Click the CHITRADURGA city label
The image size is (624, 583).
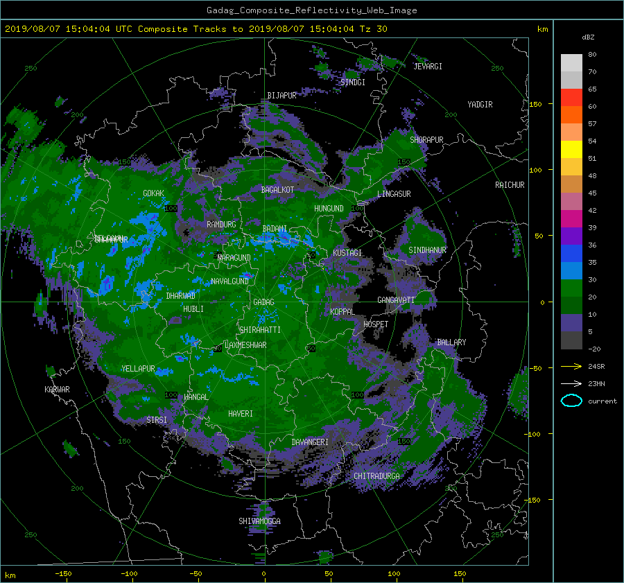(377, 476)
